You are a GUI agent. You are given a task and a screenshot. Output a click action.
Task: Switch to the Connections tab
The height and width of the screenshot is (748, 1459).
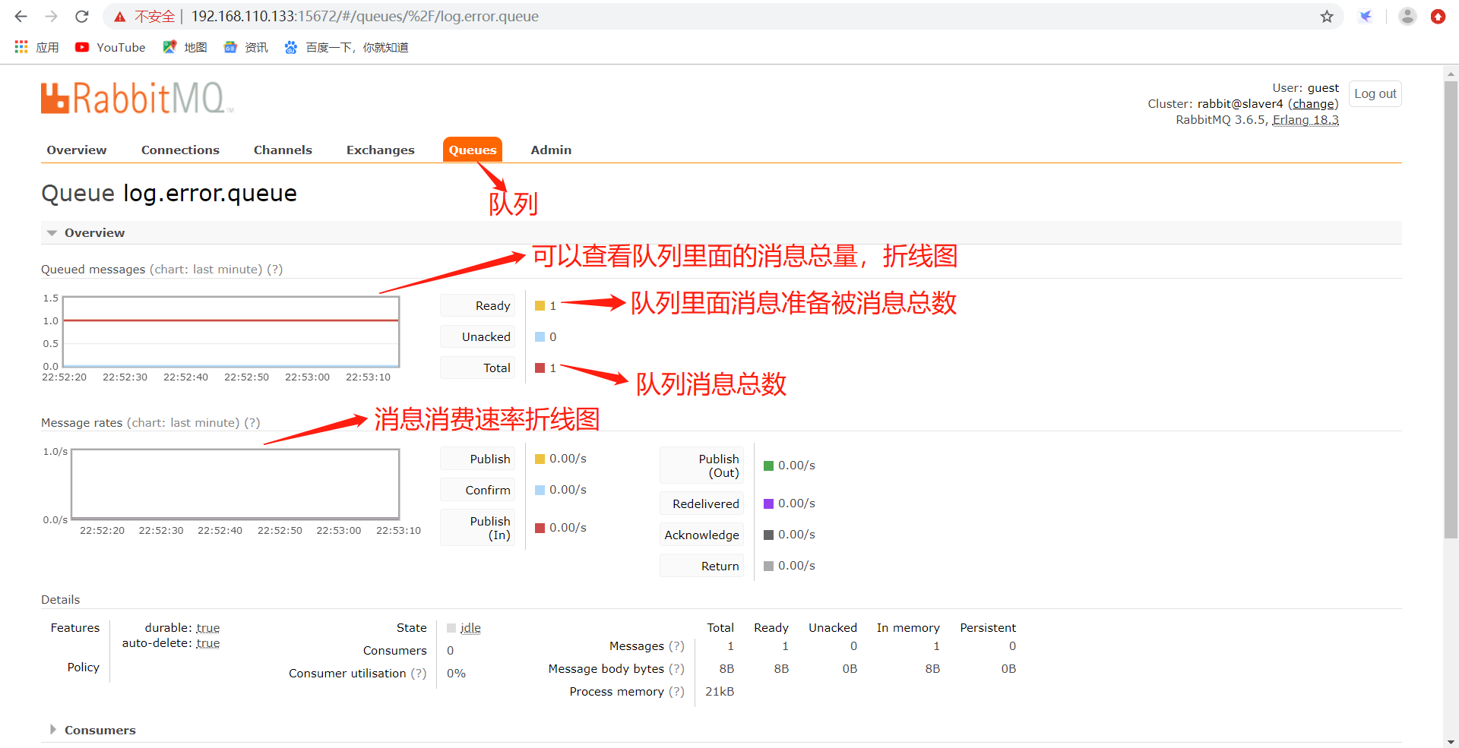pyautogui.click(x=179, y=150)
